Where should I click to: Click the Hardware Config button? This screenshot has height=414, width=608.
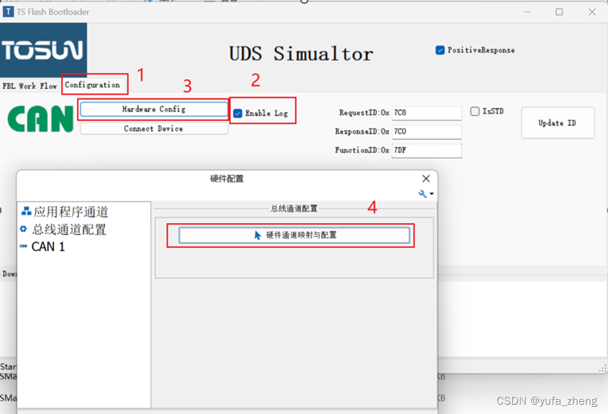tap(153, 110)
